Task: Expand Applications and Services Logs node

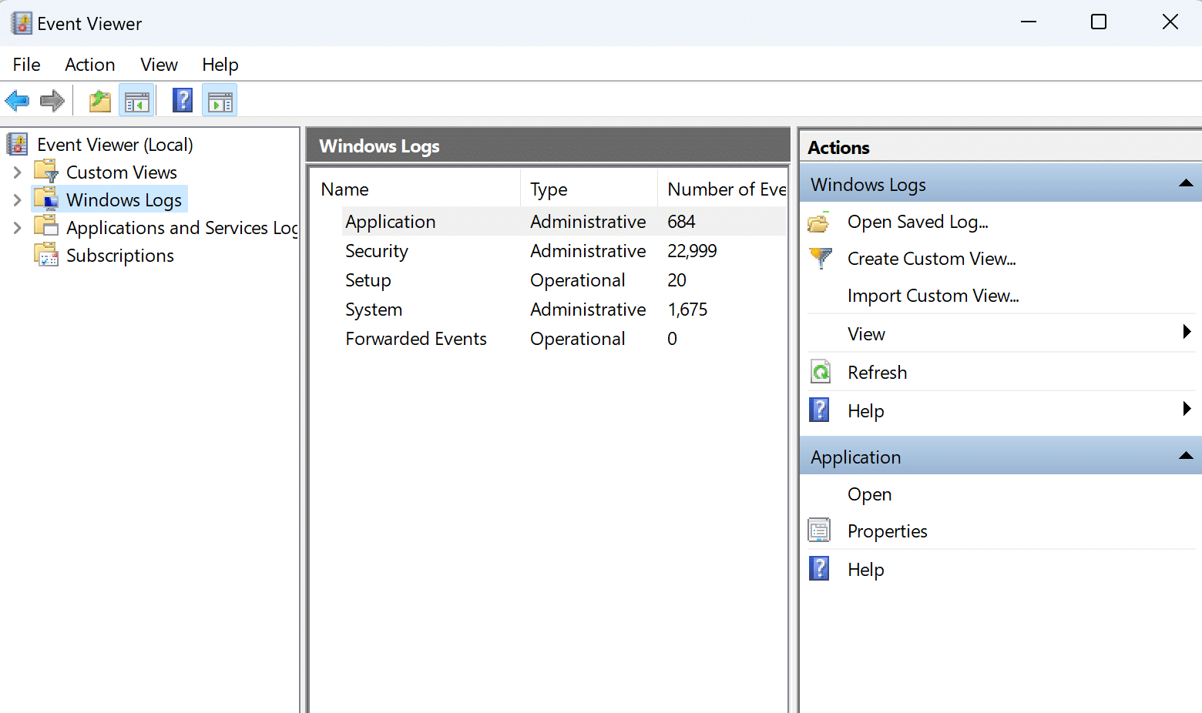Action: point(17,227)
